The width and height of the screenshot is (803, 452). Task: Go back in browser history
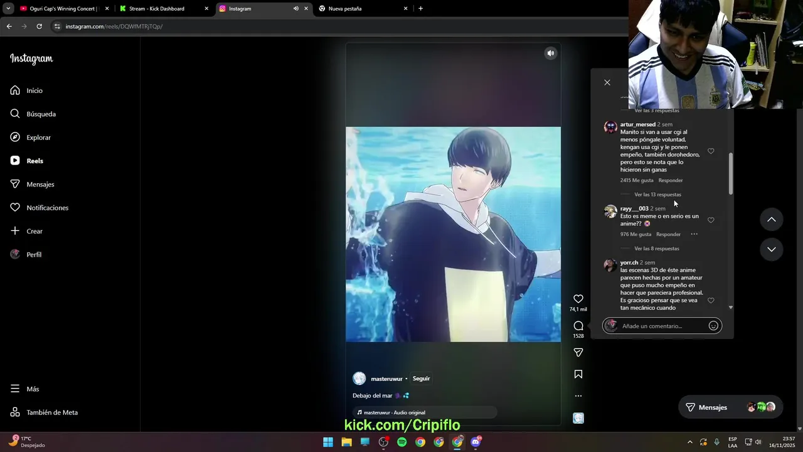(x=9, y=26)
